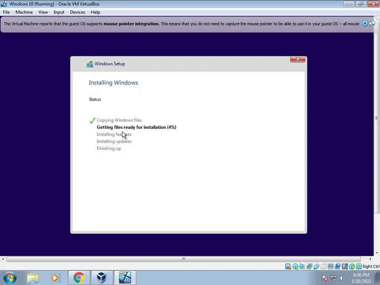
Task: Click the Installing updates step
Action: 114,141
